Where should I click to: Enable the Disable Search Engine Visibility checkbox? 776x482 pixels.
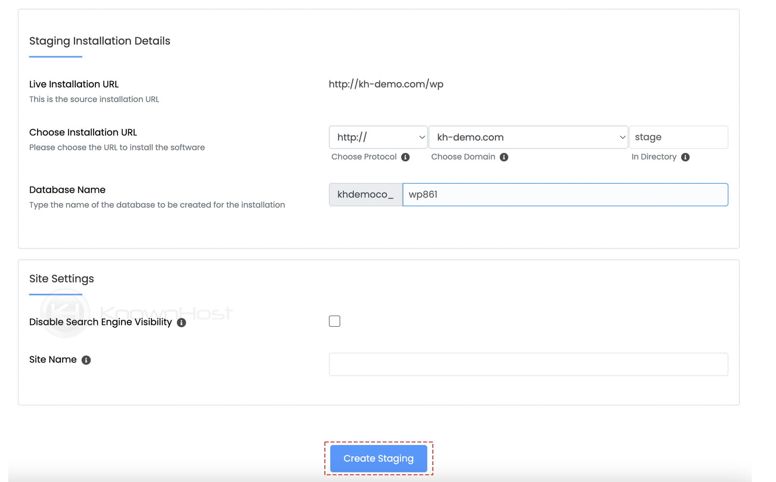pyautogui.click(x=334, y=321)
